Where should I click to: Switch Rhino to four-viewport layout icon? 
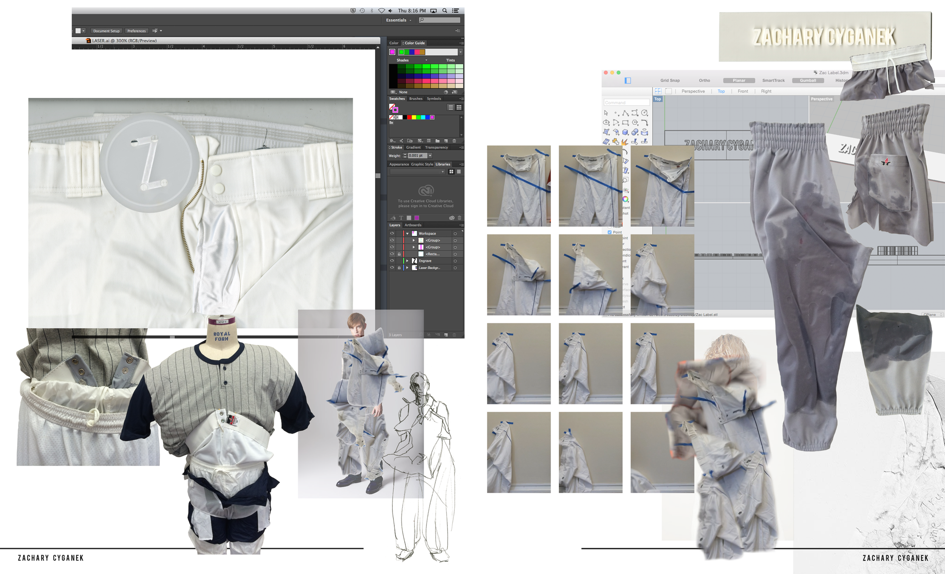pos(658,91)
